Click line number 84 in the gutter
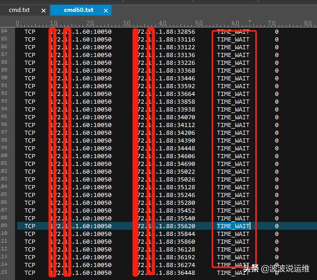This screenshot has width=317, height=280. coord(5,32)
